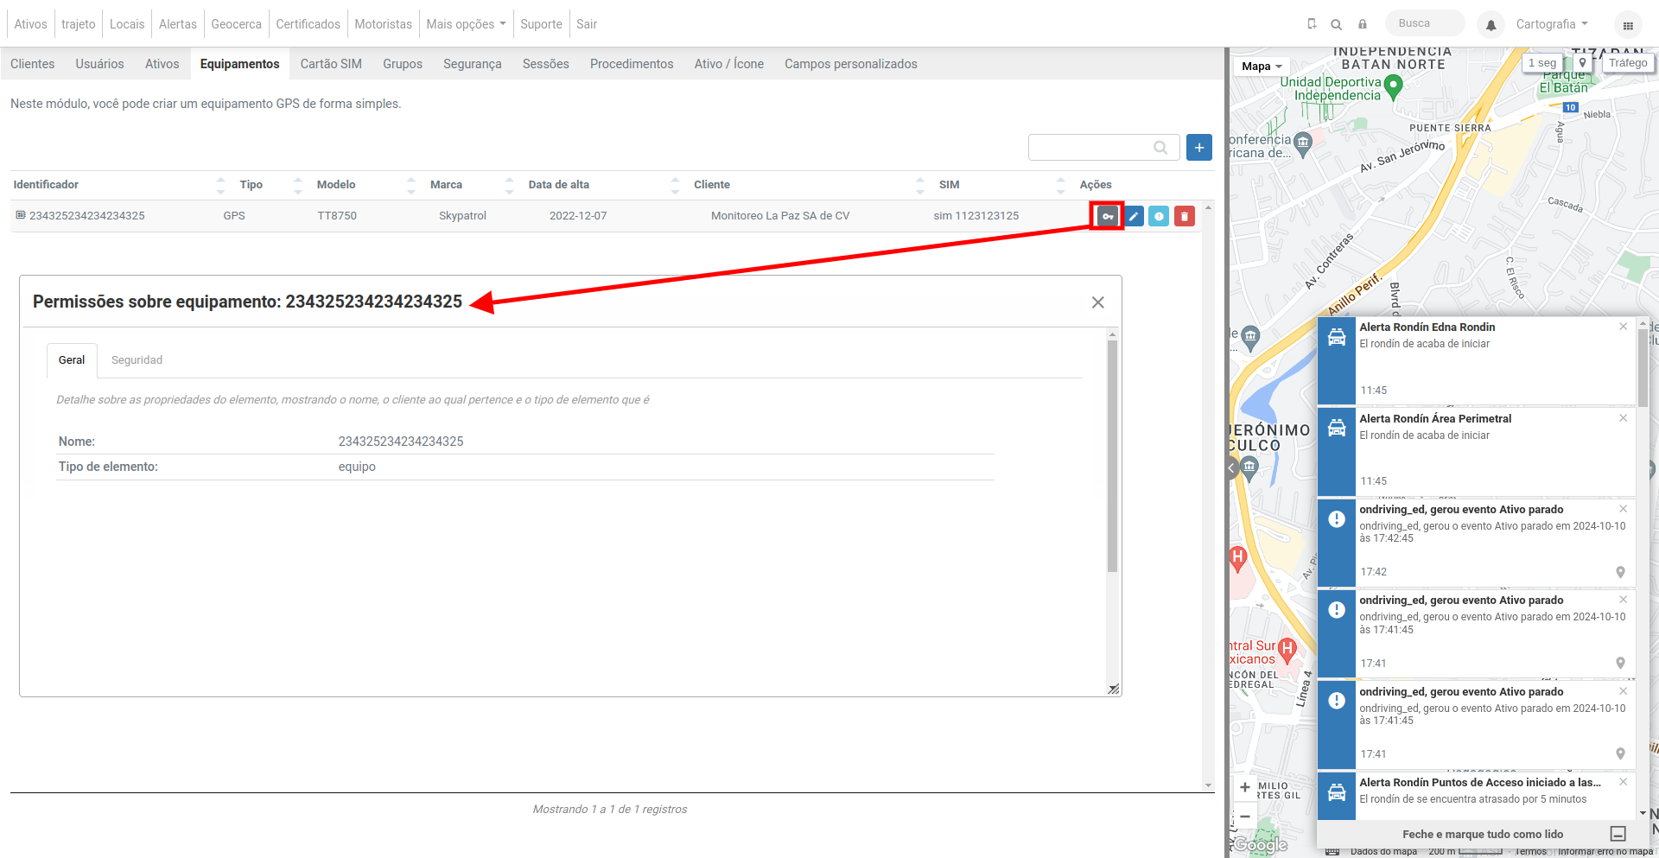
Task: Open the Usuários tab
Action: click(x=99, y=64)
